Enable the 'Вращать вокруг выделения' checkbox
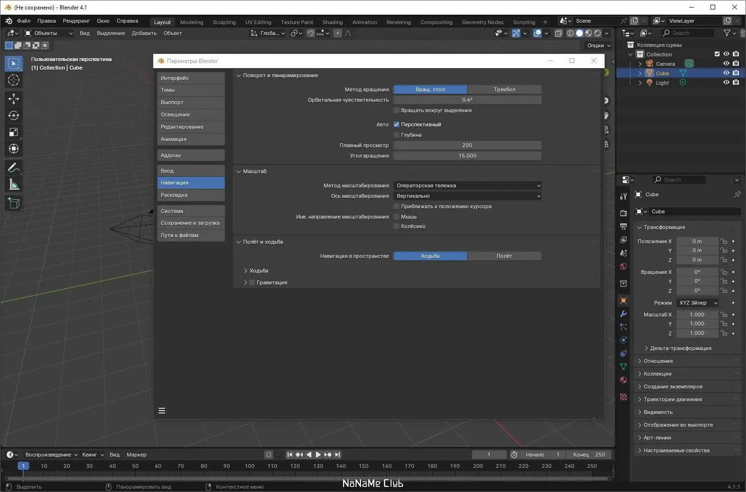The width and height of the screenshot is (746, 492). click(396, 110)
